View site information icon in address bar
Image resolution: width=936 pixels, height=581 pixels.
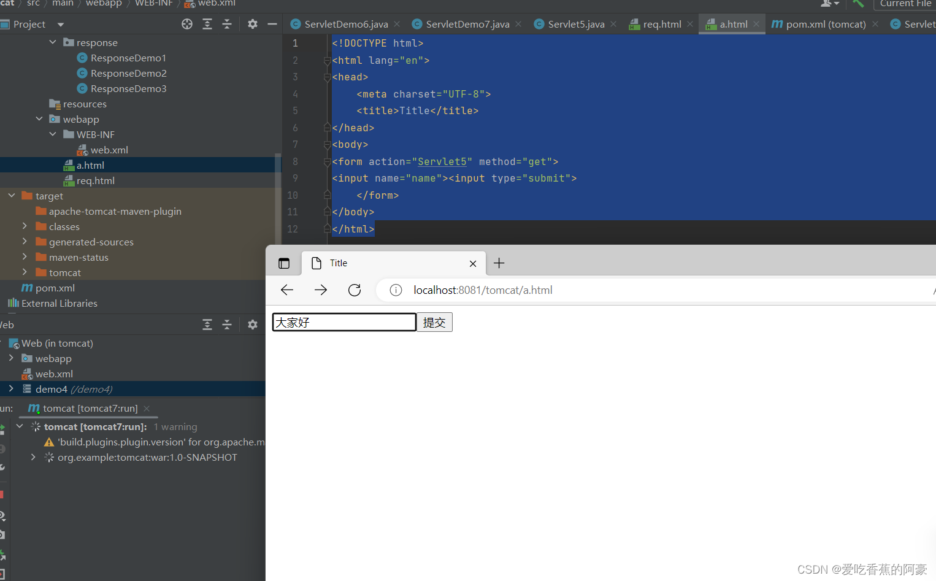click(396, 290)
